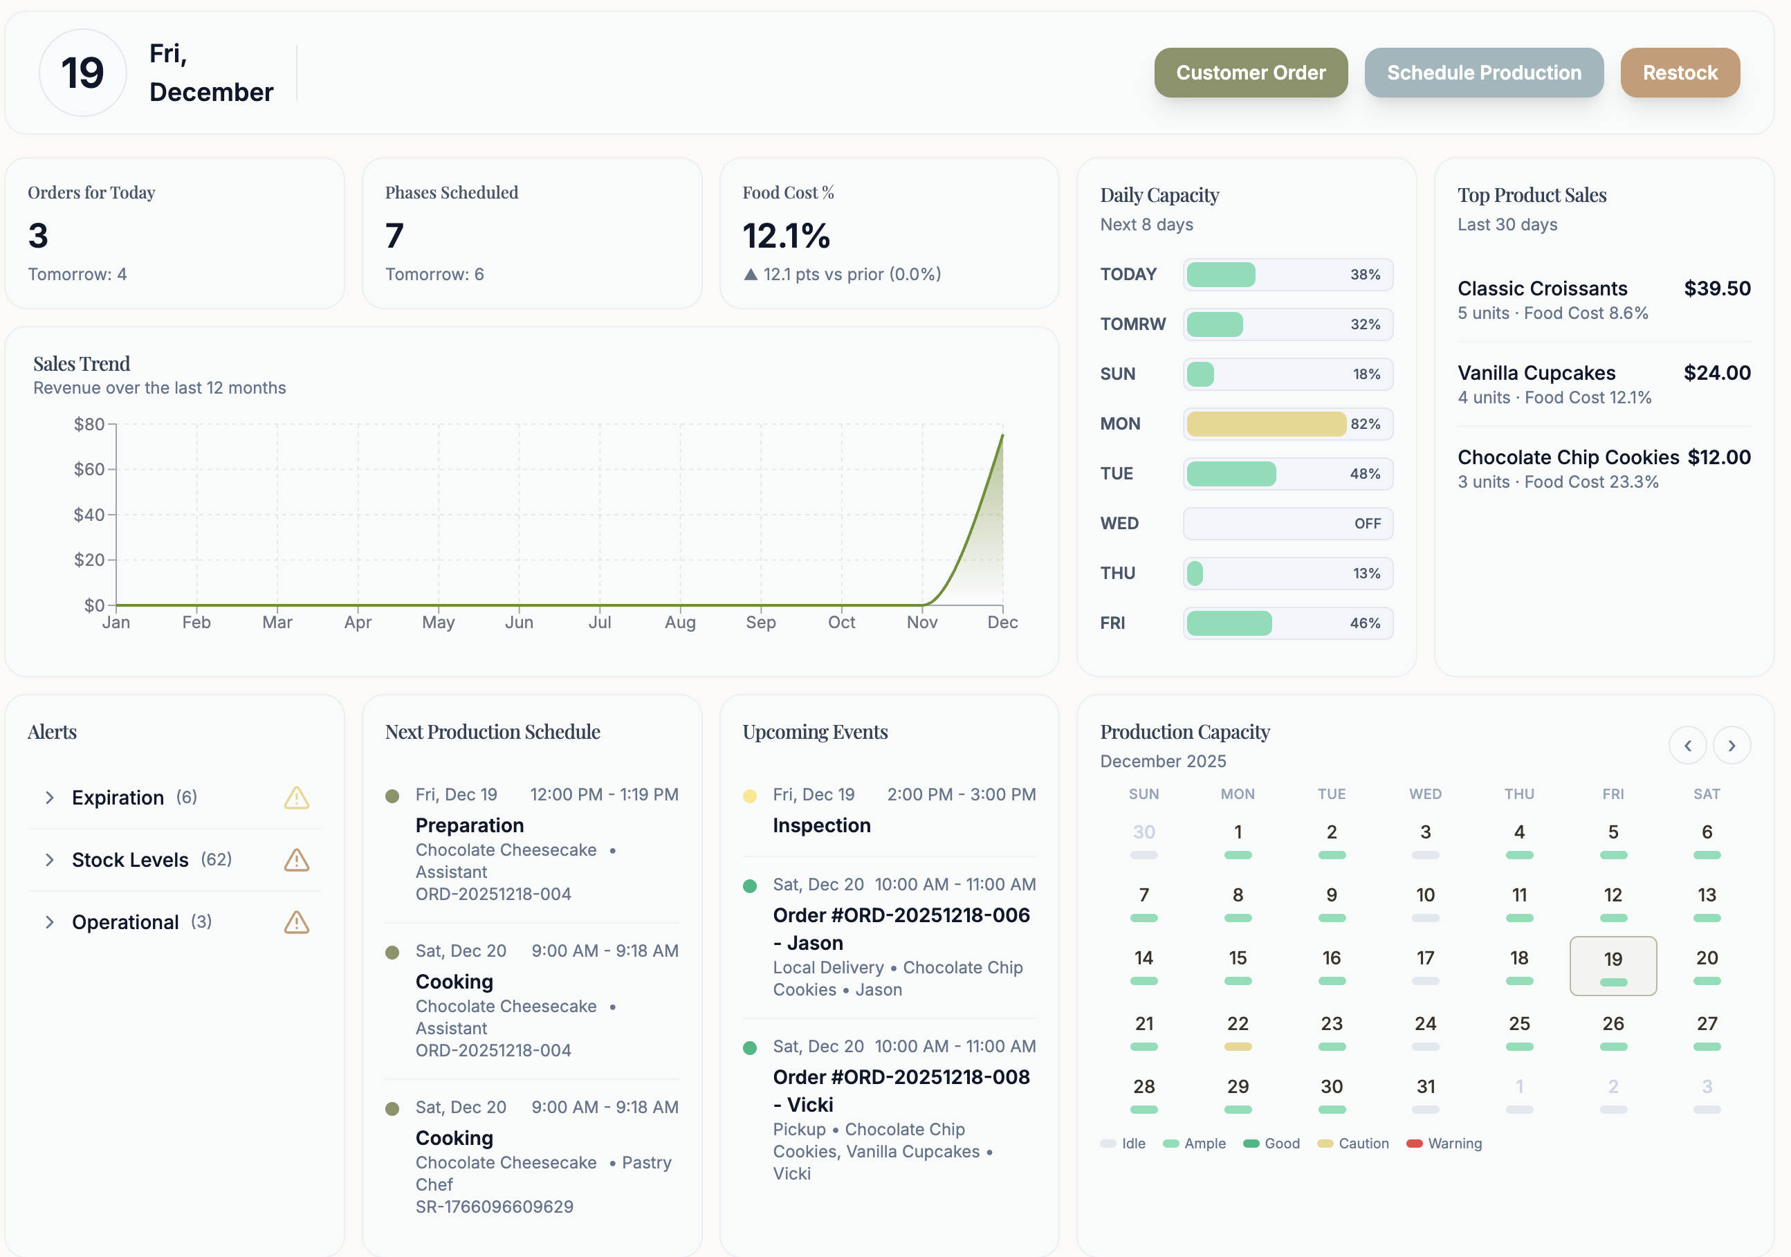Select December 19 in the calendar
The width and height of the screenshot is (1791, 1257).
coord(1613,966)
